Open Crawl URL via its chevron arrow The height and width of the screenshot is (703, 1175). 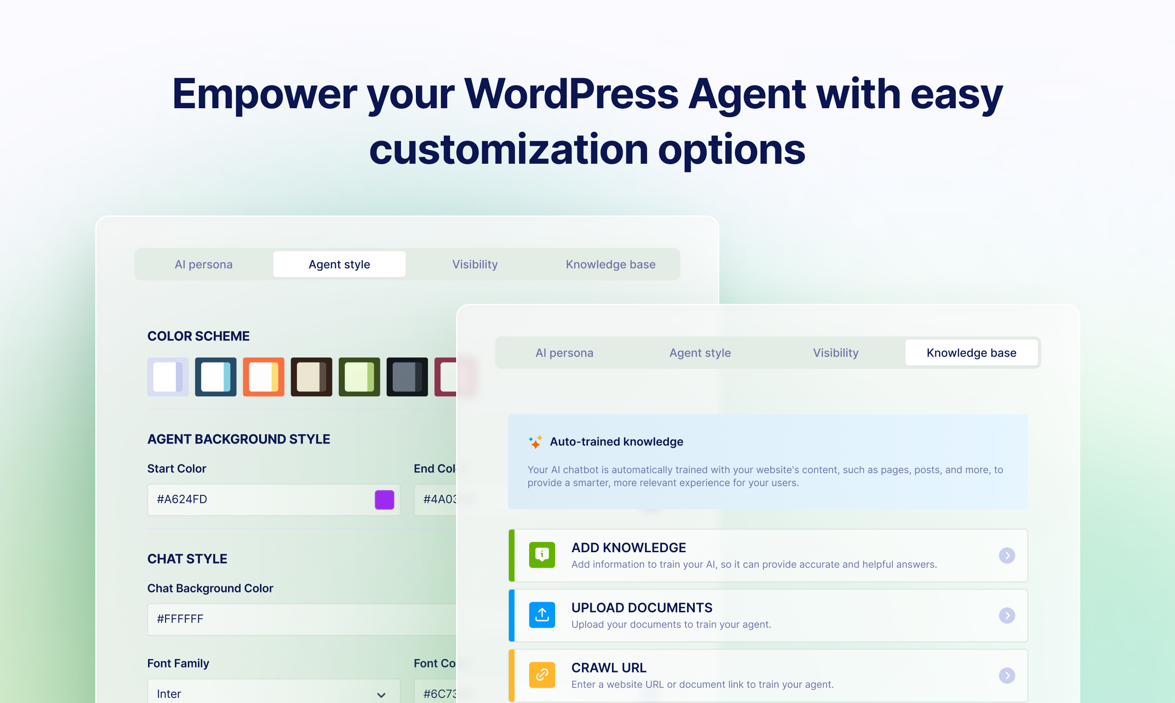coord(1007,676)
